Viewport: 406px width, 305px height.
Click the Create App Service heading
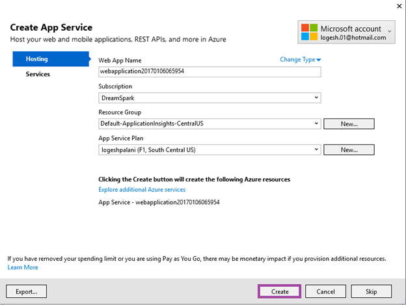51,27
